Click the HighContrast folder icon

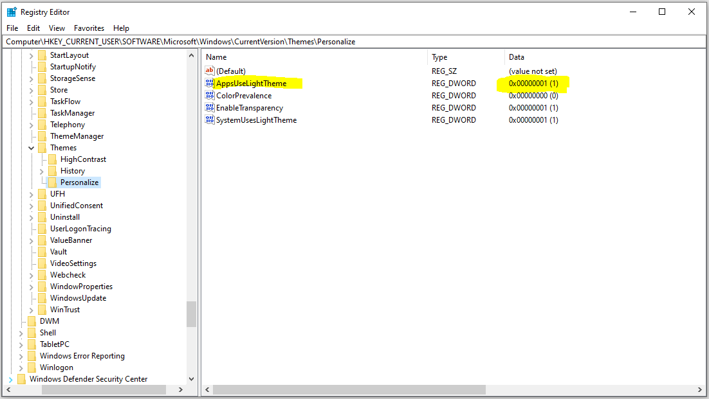click(53, 159)
